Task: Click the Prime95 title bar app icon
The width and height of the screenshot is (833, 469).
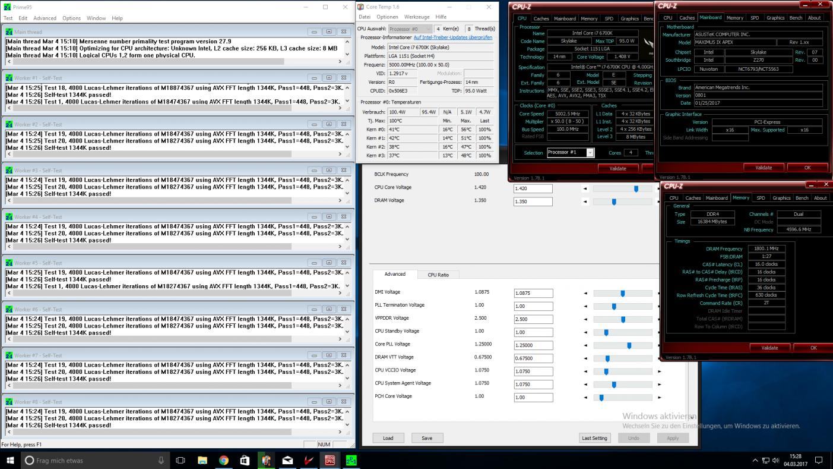Action: click(7, 7)
